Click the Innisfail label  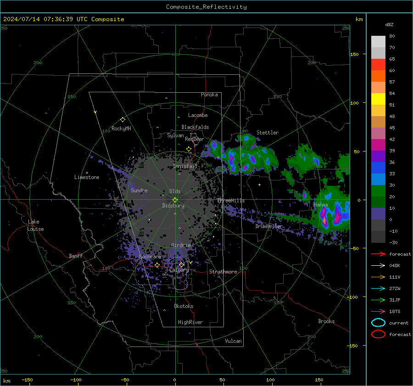185,166
